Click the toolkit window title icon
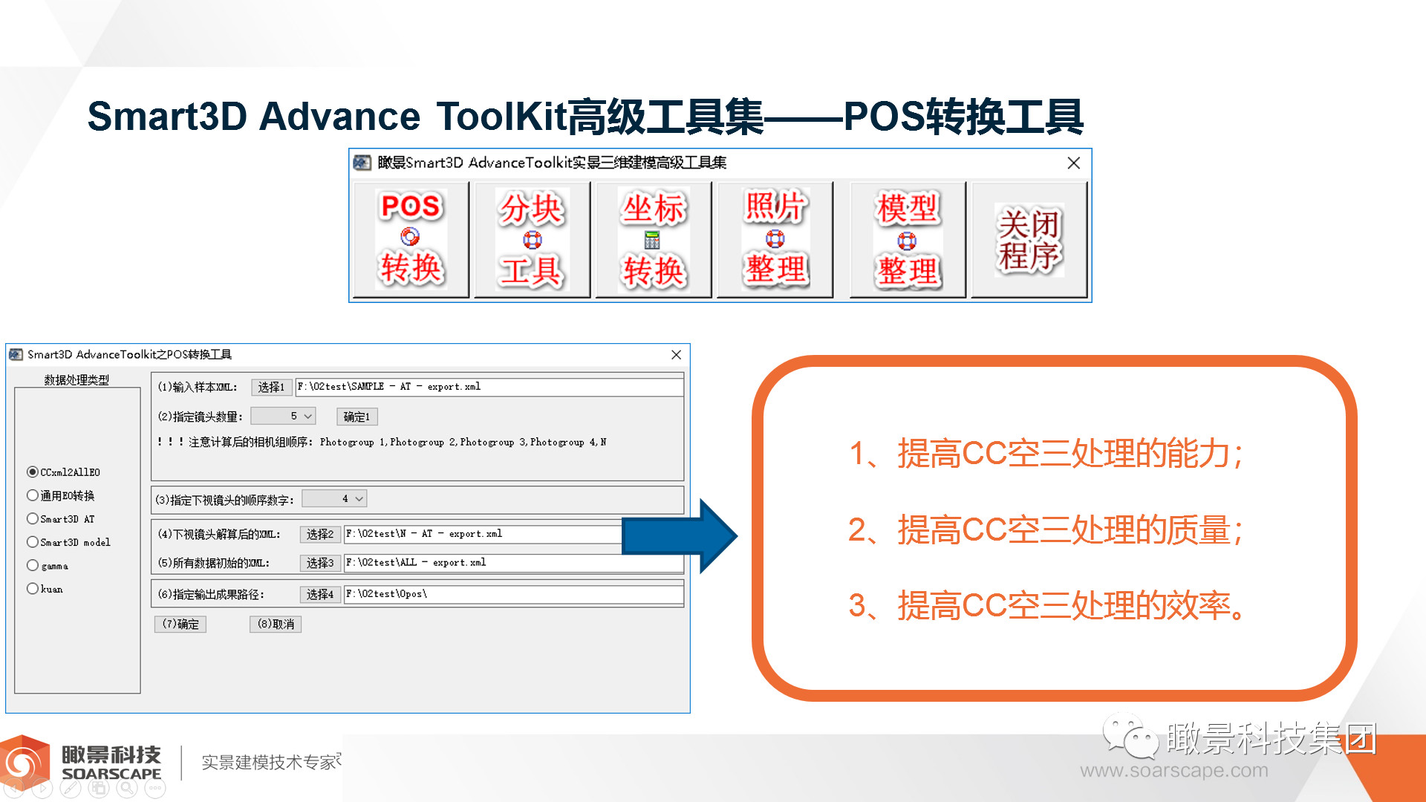 [x=362, y=163]
